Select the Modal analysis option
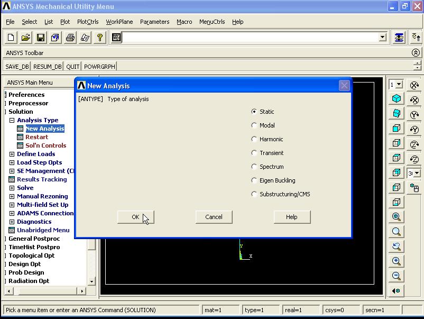 (x=254, y=125)
